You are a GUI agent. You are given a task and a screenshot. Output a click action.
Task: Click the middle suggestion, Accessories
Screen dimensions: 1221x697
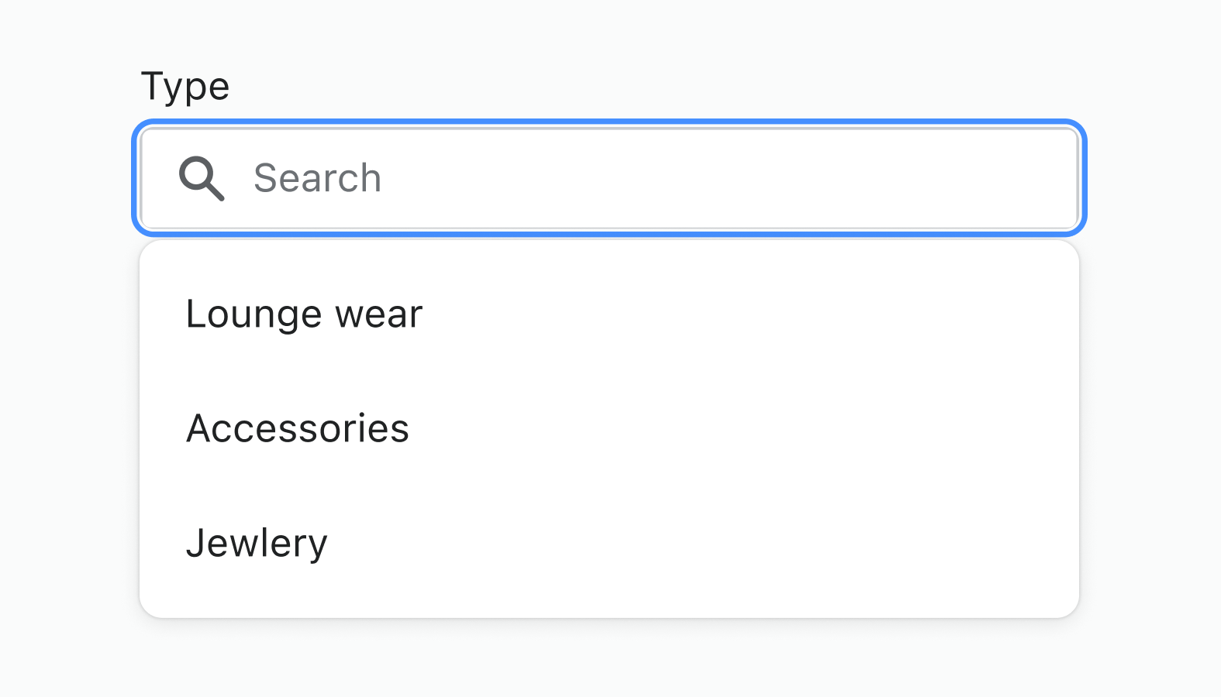298,428
